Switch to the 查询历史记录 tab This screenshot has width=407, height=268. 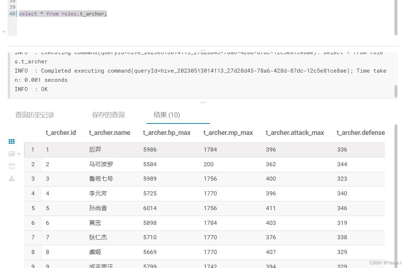pos(34,115)
